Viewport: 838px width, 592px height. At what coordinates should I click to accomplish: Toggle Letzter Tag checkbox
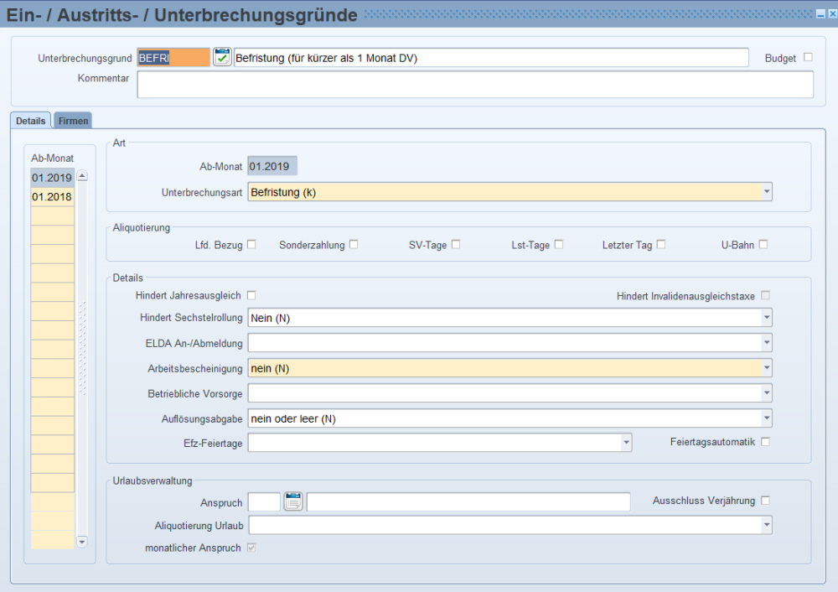[x=660, y=244]
